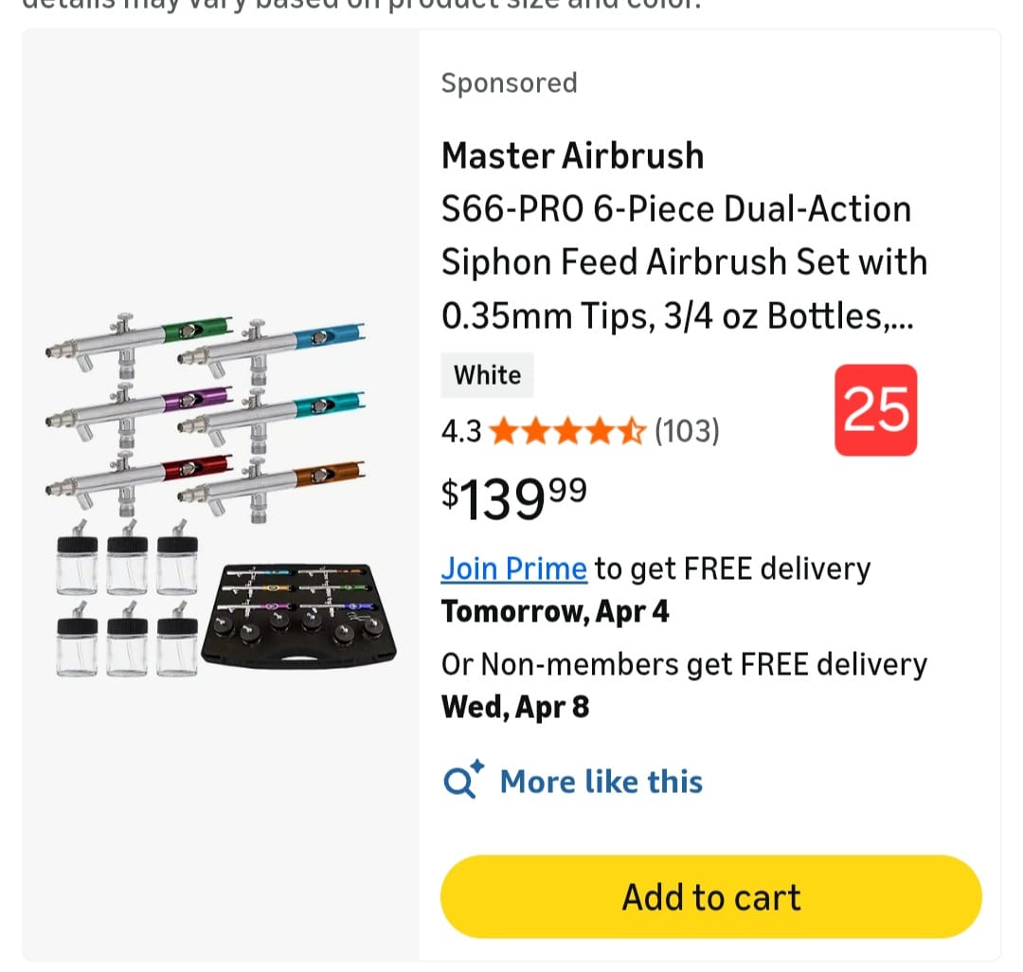The width and height of the screenshot is (1023, 972).
Task: Tap the More like this link
Action: pos(601,782)
